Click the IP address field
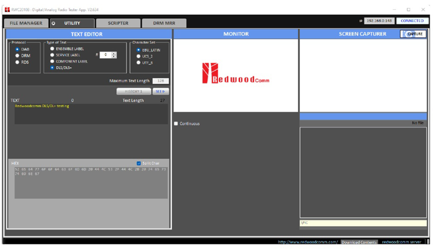 coord(379,20)
